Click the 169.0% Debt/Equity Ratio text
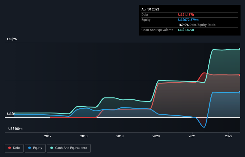 pos(197,25)
